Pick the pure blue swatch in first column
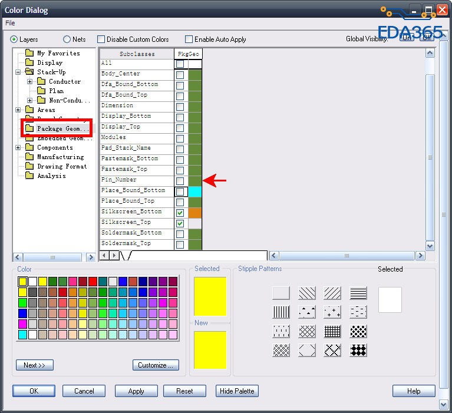 pyautogui.click(x=22, y=313)
